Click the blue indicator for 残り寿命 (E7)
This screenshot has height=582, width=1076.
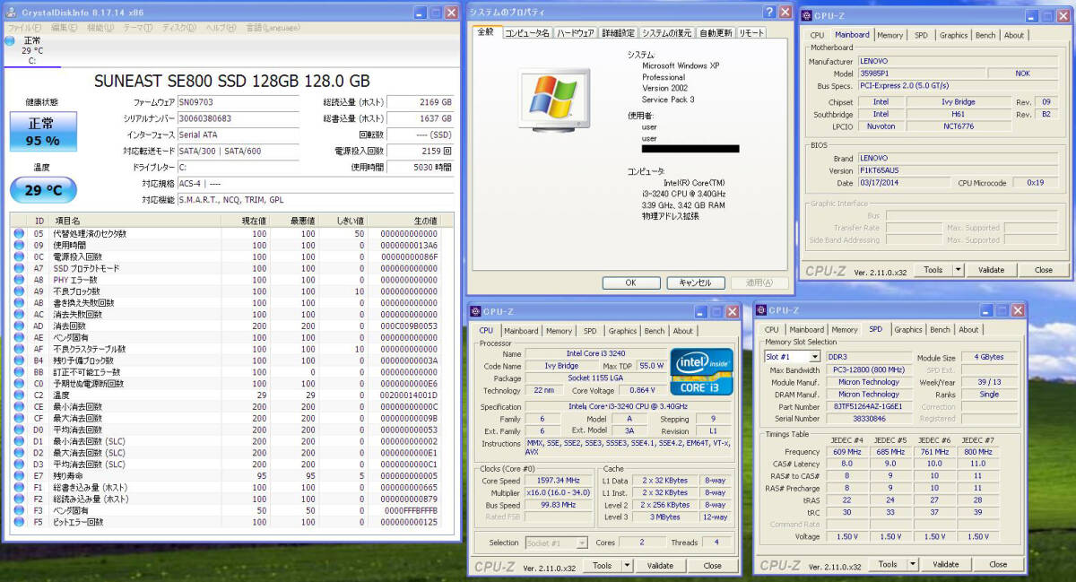19,475
